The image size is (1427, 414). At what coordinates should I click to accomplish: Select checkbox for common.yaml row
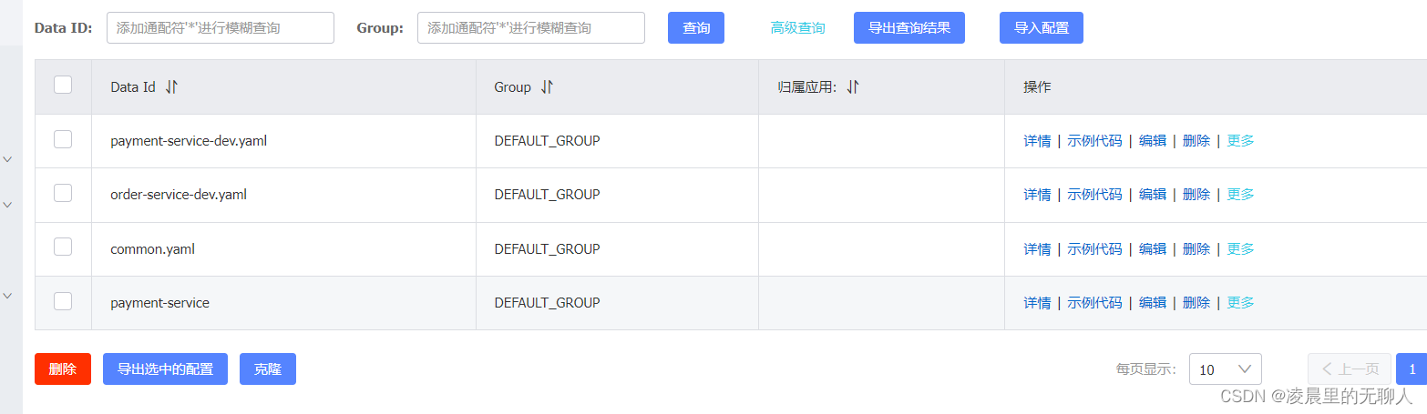[x=63, y=247]
